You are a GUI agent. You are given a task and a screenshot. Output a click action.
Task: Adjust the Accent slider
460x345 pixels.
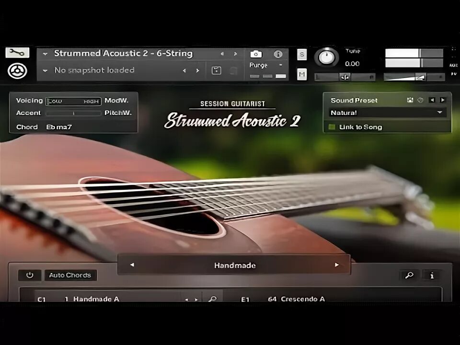pyautogui.click(x=74, y=113)
